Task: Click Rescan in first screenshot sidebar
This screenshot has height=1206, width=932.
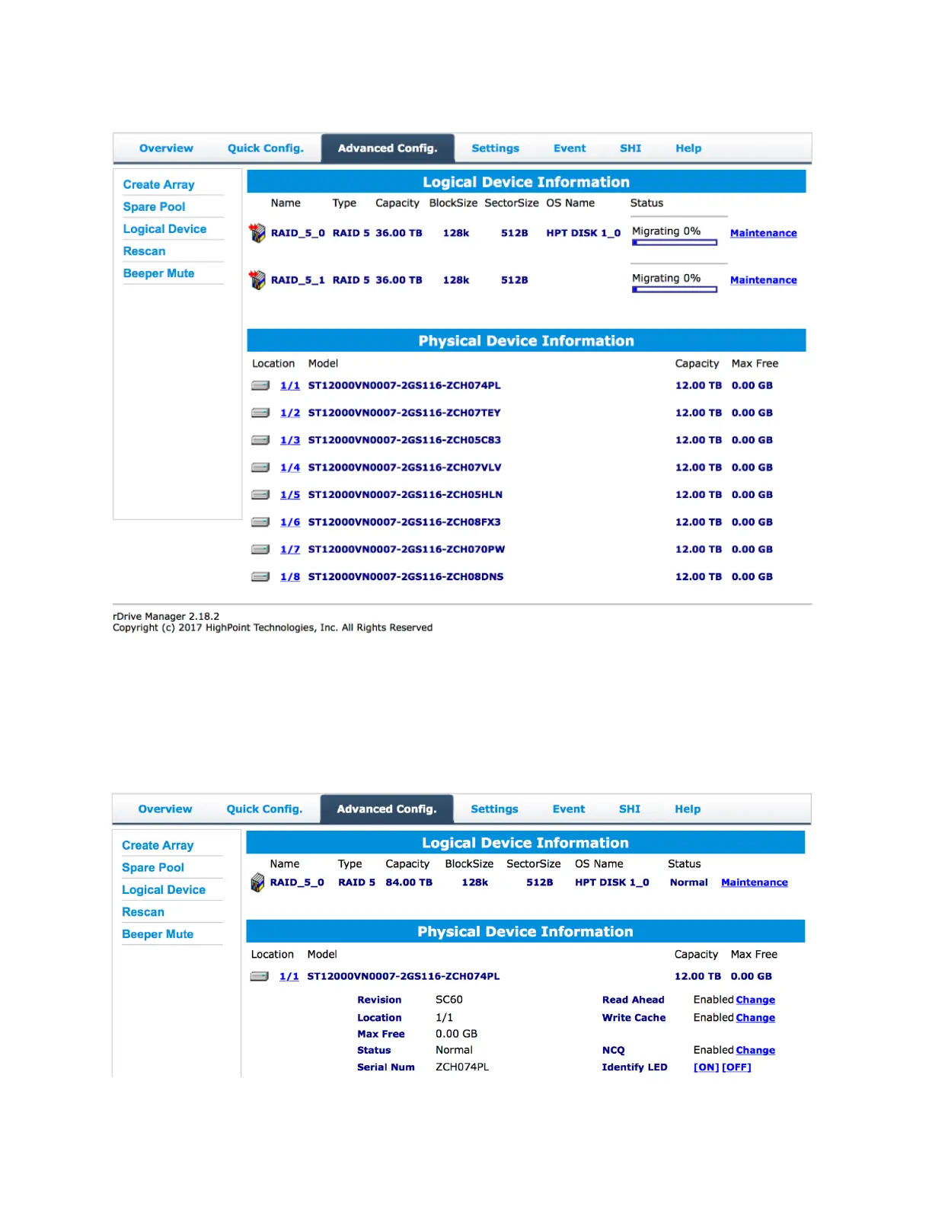Action: tap(144, 251)
